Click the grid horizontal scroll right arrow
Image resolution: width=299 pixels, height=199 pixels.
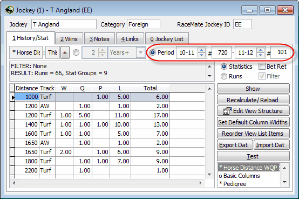[200, 183]
